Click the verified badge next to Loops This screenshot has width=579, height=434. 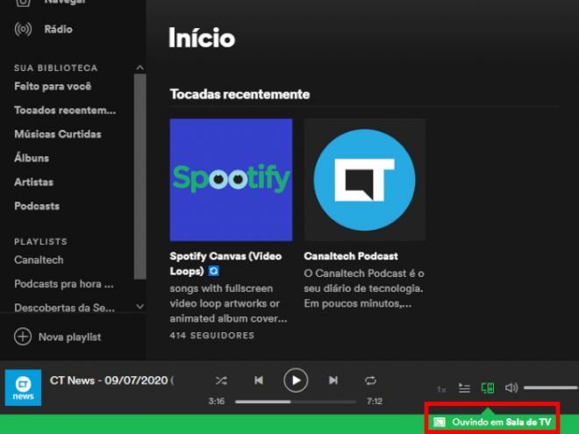click(x=214, y=271)
